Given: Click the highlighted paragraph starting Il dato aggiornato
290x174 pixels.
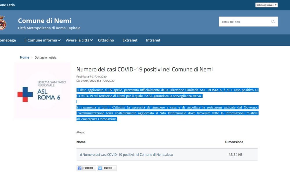Looking at the screenshot, I should click(167, 93).
